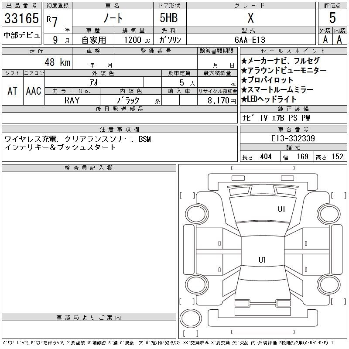The height and width of the screenshot is (349, 349).
Task: Click sales point メーカーナビ、フルセグ
Action: tap(281, 61)
